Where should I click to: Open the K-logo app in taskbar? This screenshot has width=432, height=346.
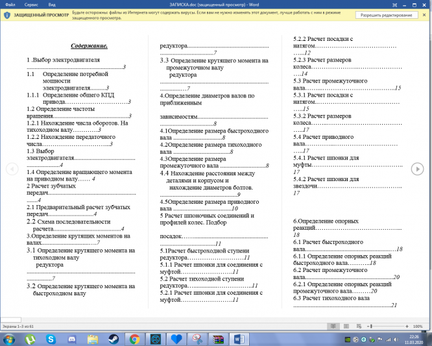click(156, 340)
